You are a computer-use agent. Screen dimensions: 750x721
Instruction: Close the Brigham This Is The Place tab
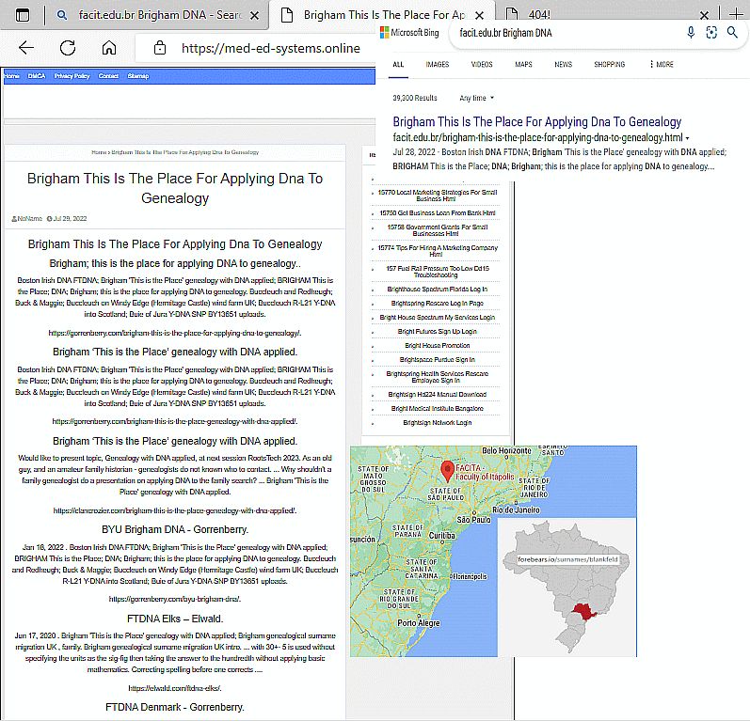(x=479, y=15)
